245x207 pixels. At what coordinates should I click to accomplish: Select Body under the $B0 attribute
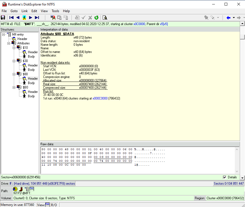click(31, 96)
